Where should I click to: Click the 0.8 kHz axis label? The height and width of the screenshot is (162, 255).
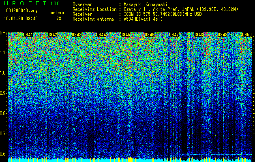tap(3, 113)
